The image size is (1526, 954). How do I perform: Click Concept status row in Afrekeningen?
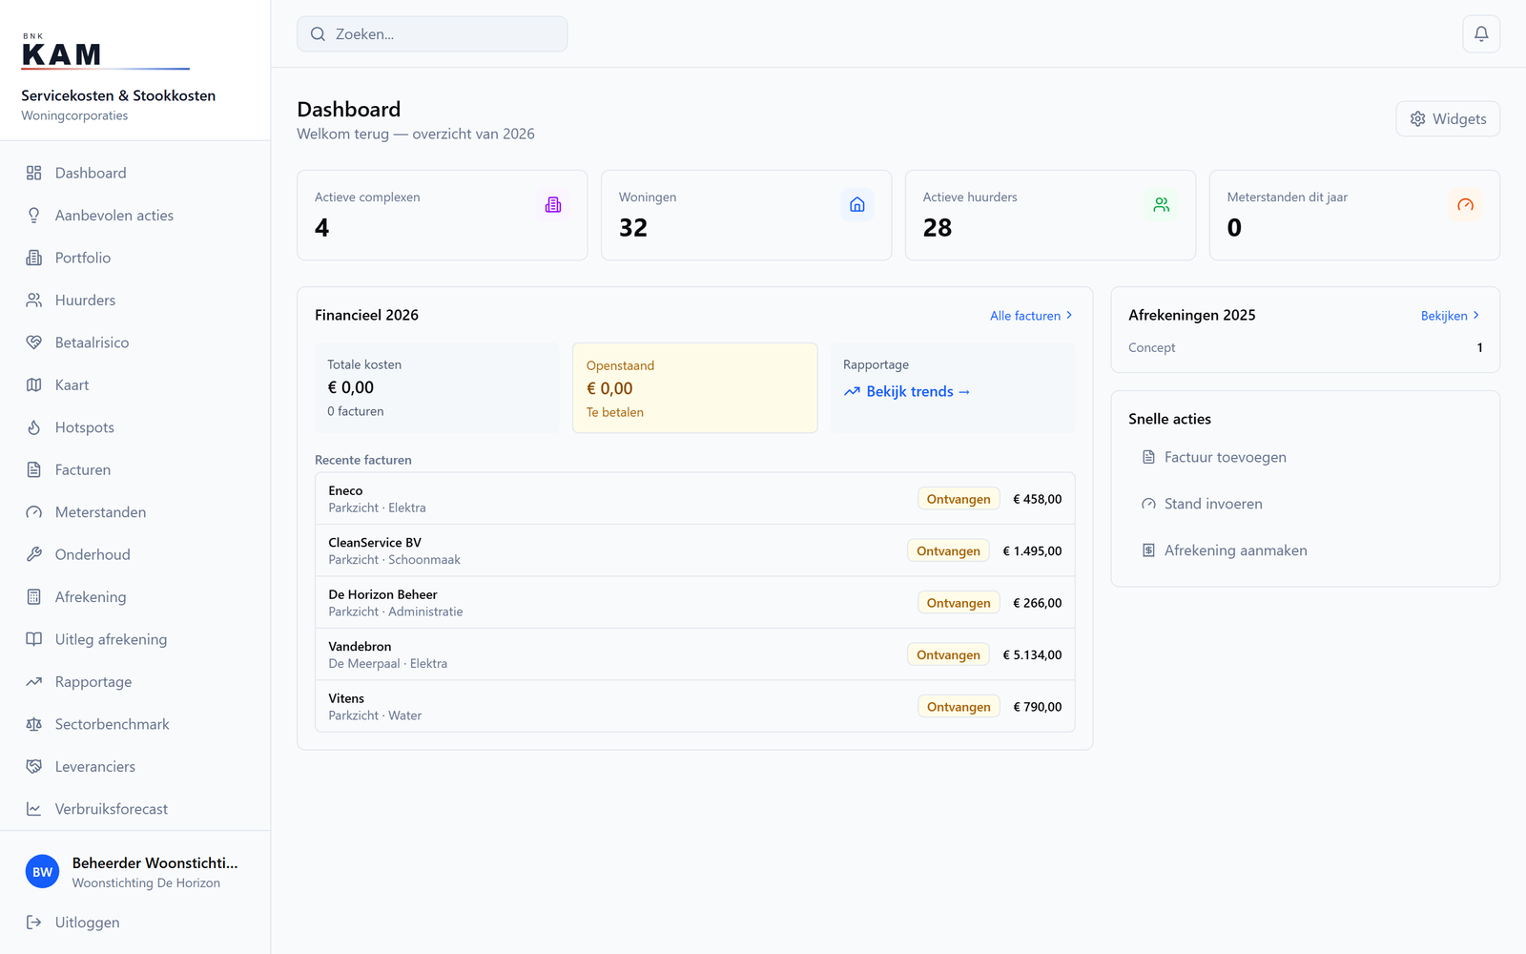point(1306,348)
